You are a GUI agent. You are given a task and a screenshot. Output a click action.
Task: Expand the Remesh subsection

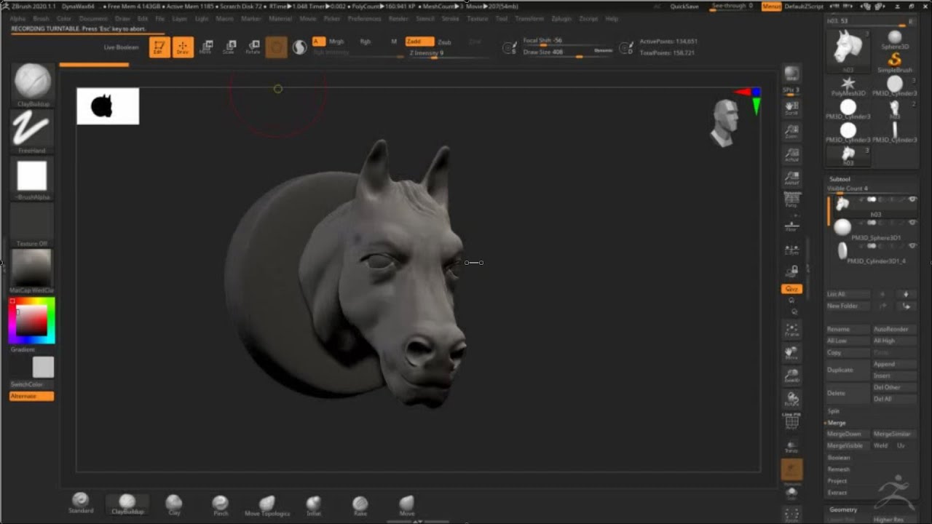coord(839,469)
